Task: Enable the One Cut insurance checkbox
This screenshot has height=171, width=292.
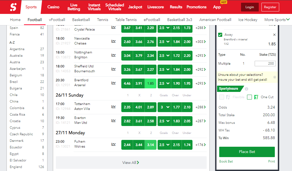Action: point(249,97)
